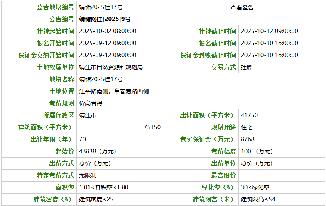The width and height of the screenshot is (326, 206).
Task: Click the 公告地块编号 label
Action: pyautogui.click(x=56, y=7)
